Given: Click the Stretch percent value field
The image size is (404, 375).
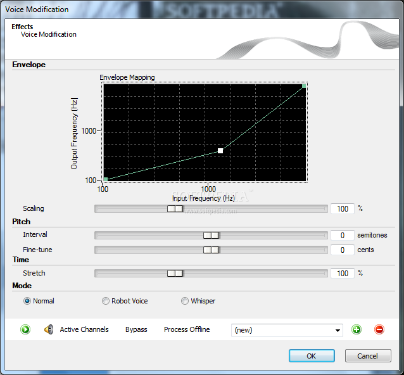Looking at the screenshot, I should click(343, 274).
